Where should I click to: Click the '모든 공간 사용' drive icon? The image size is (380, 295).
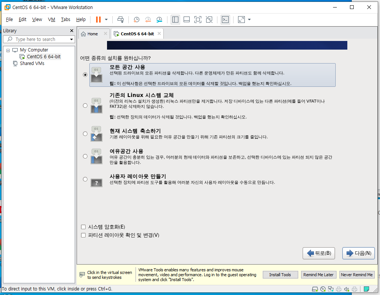[97, 75]
